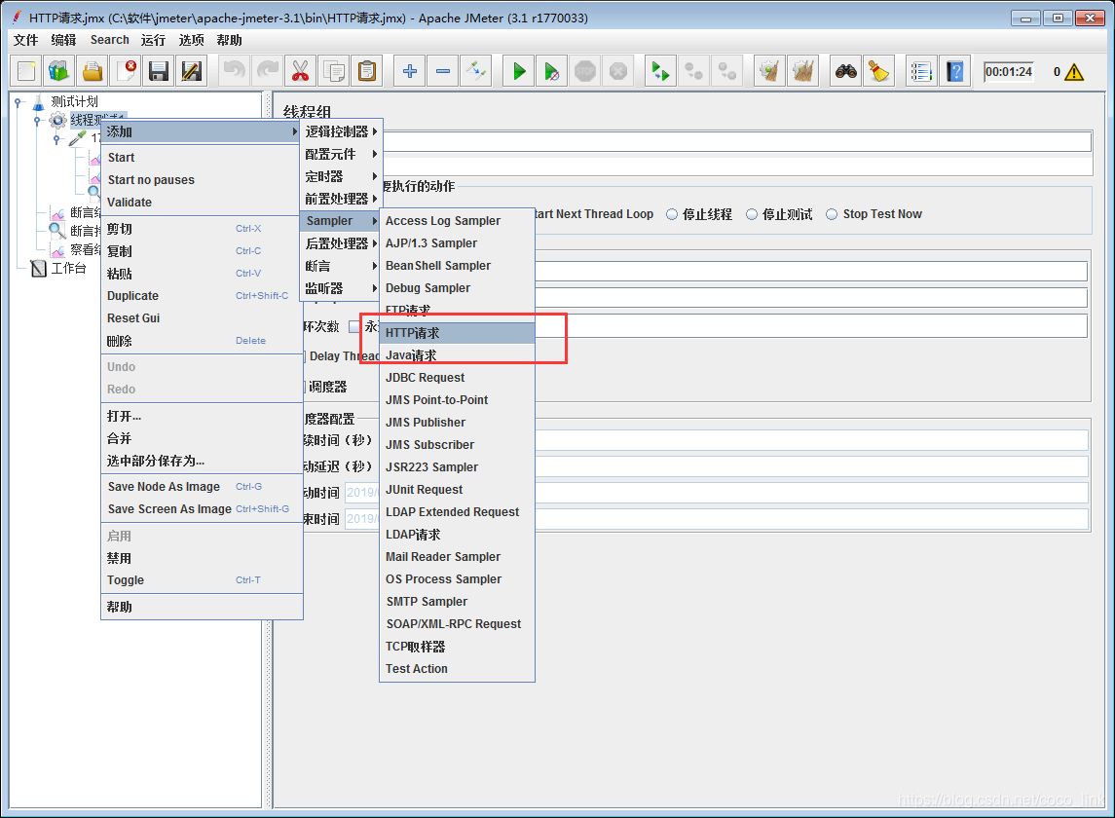Open the Templates toolbar icon
1115x818 pixels.
[59, 71]
